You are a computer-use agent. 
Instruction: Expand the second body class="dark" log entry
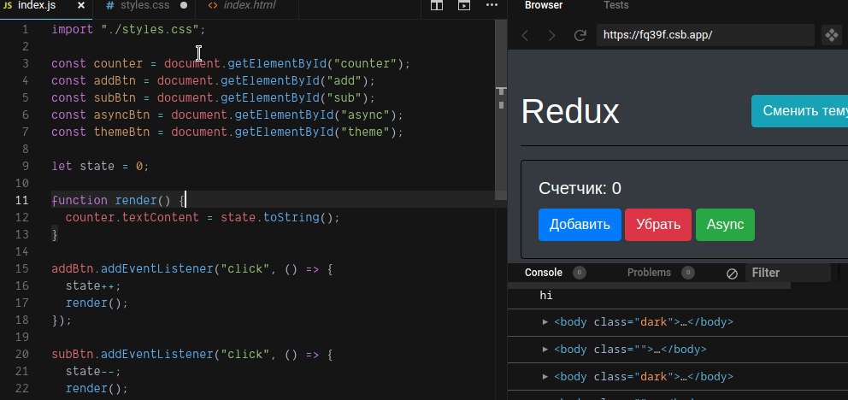pyautogui.click(x=545, y=377)
